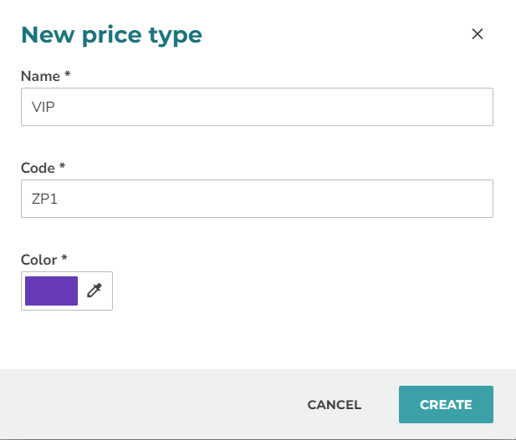This screenshot has height=440, width=516.
Task: Click the asterisk beside Color
Action: pos(64,257)
